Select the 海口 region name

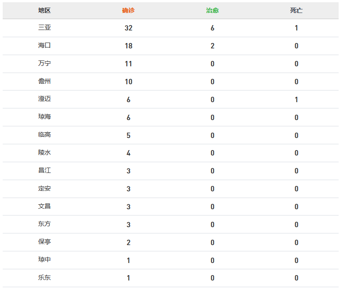pyautogui.click(x=44, y=45)
